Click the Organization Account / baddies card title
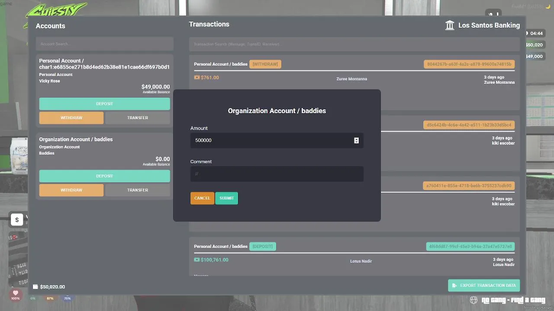554x311 pixels. coord(76,140)
